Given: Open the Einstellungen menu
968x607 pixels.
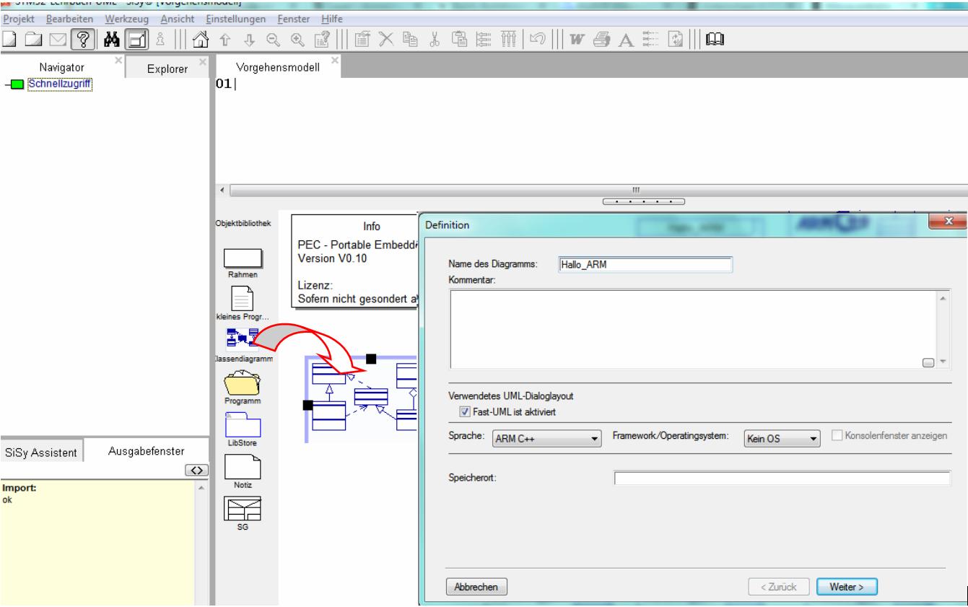Looking at the screenshot, I should (x=236, y=18).
